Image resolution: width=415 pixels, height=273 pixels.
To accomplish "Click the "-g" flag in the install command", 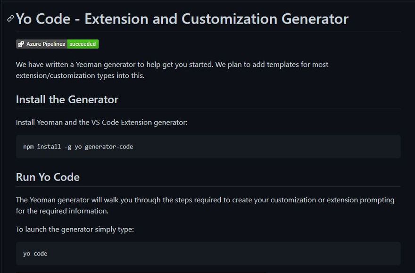I will [67, 147].
